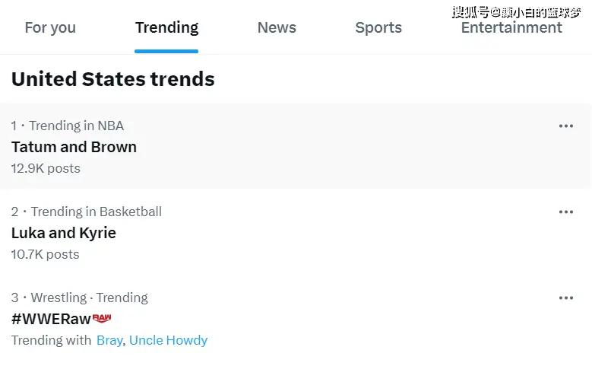
Task: Select the Trending tab
Action: [x=166, y=27]
